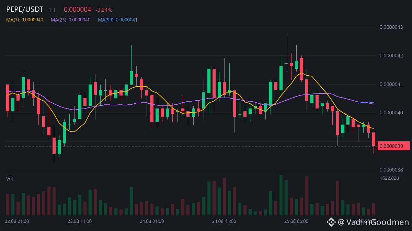Click the 24.08 01:00 time axis label
Screen dimensions: 412x231
click(x=152, y=221)
